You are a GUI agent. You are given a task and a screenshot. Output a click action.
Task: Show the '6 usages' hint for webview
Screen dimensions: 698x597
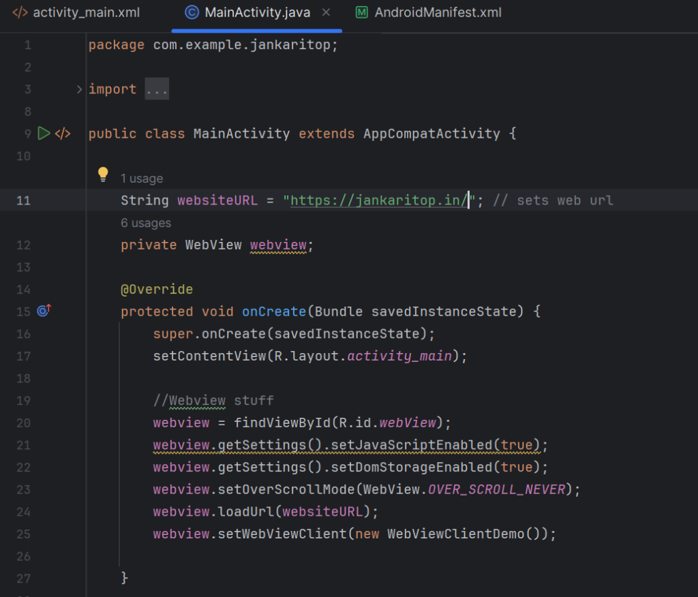[146, 223]
